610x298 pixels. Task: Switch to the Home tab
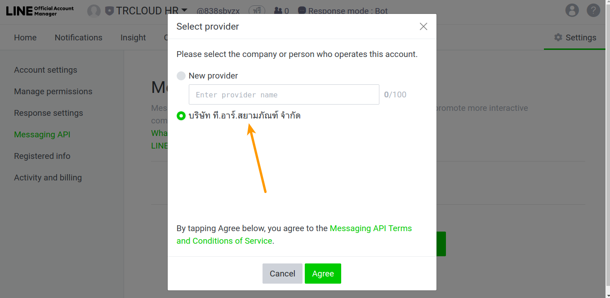pyautogui.click(x=25, y=38)
